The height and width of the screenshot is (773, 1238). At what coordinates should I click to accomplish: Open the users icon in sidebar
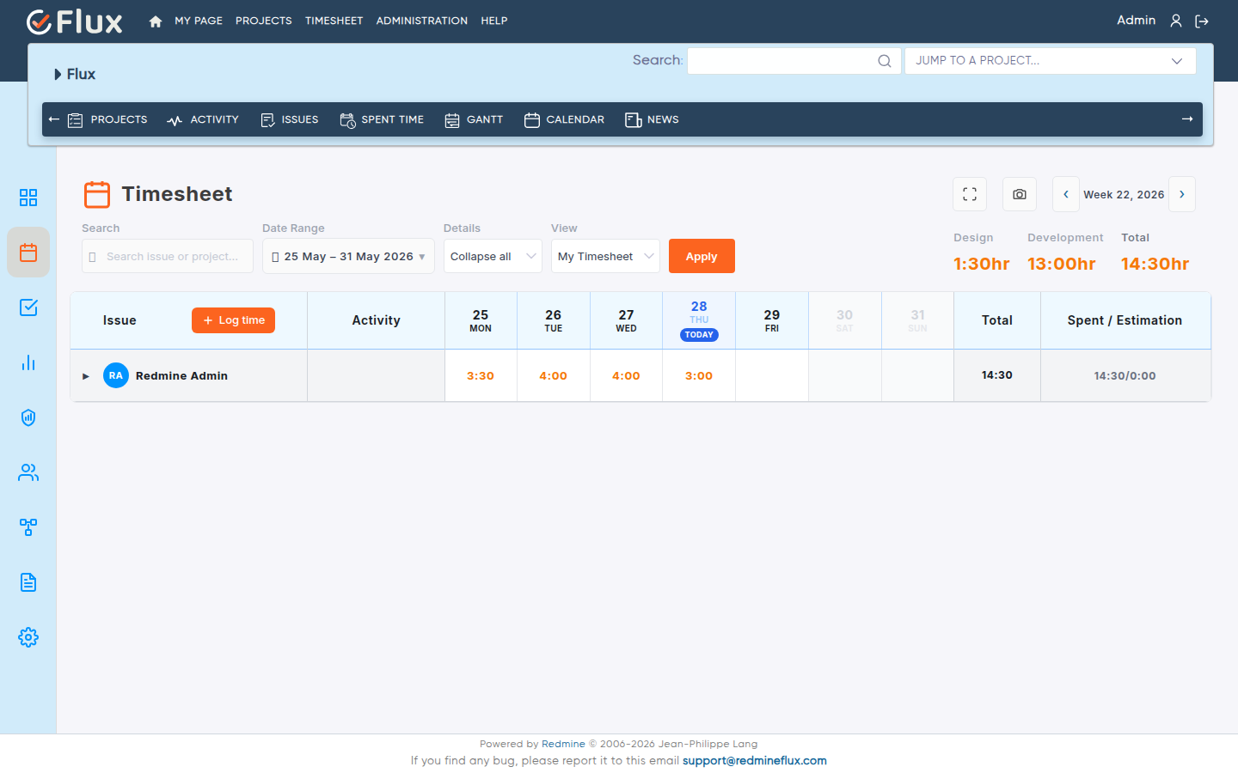click(28, 472)
